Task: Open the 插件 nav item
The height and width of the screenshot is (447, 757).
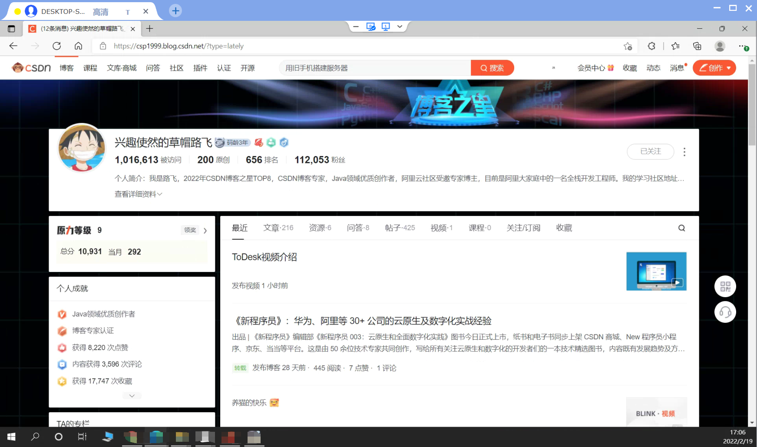Action: (x=200, y=68)
